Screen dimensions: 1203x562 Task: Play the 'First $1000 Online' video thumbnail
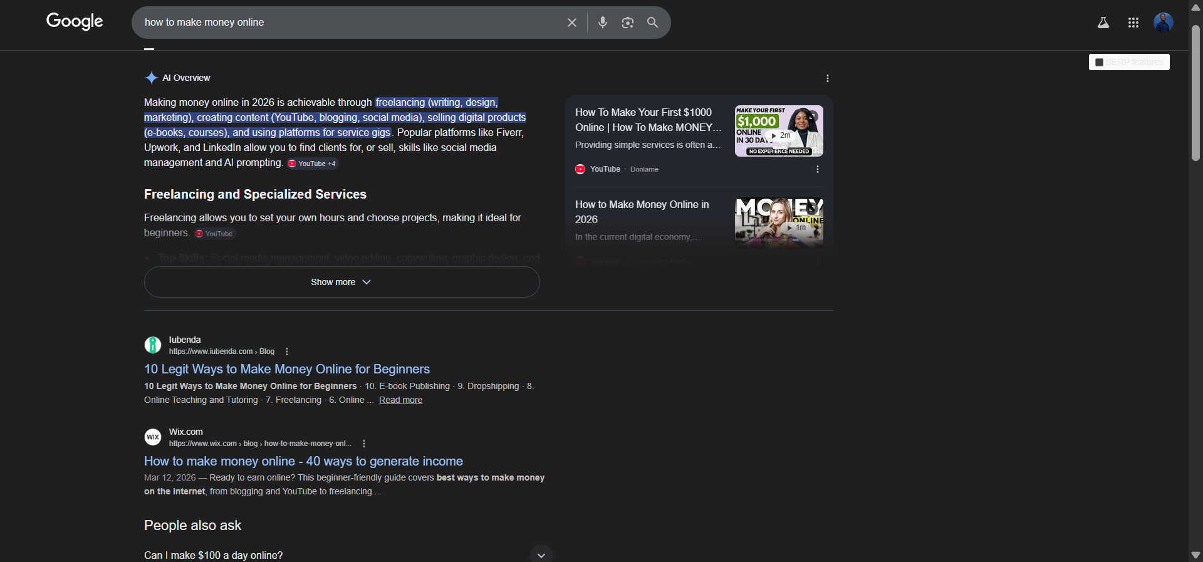pos(779,131)
